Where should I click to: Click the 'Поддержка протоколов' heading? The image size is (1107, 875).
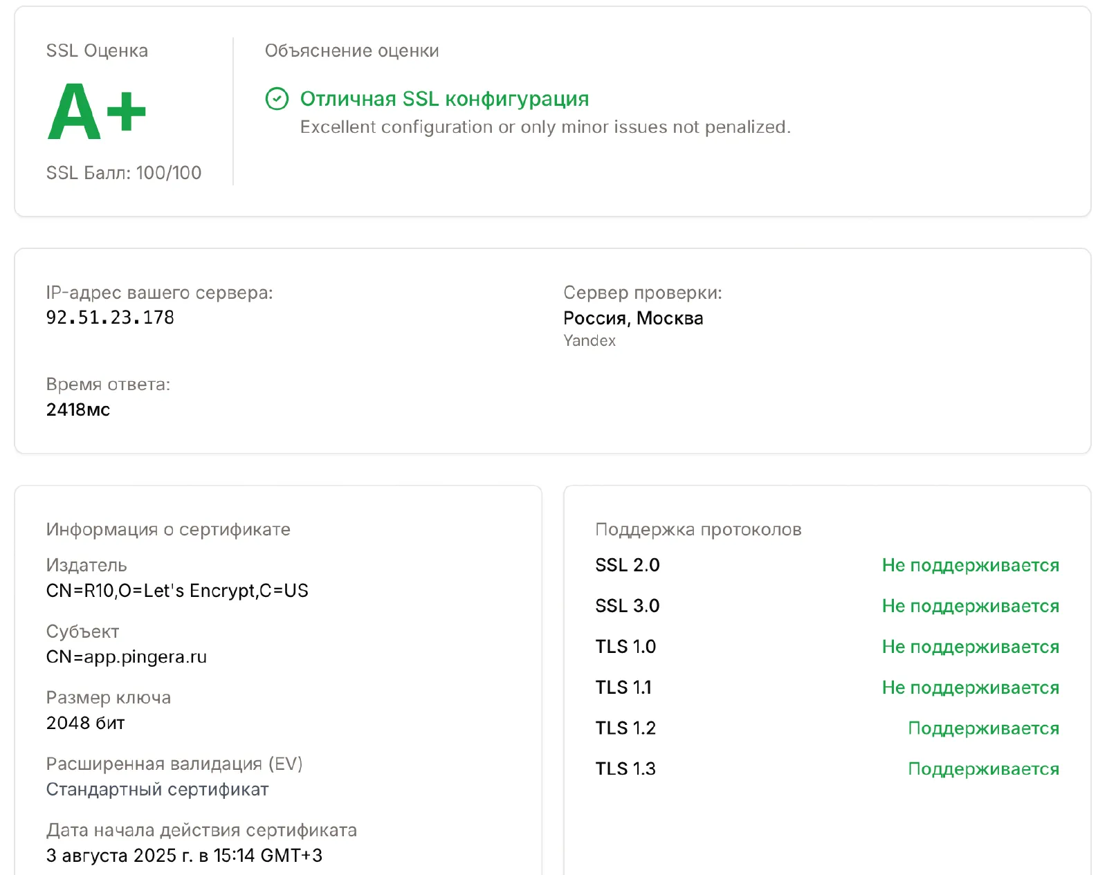(x=699, y=529)
